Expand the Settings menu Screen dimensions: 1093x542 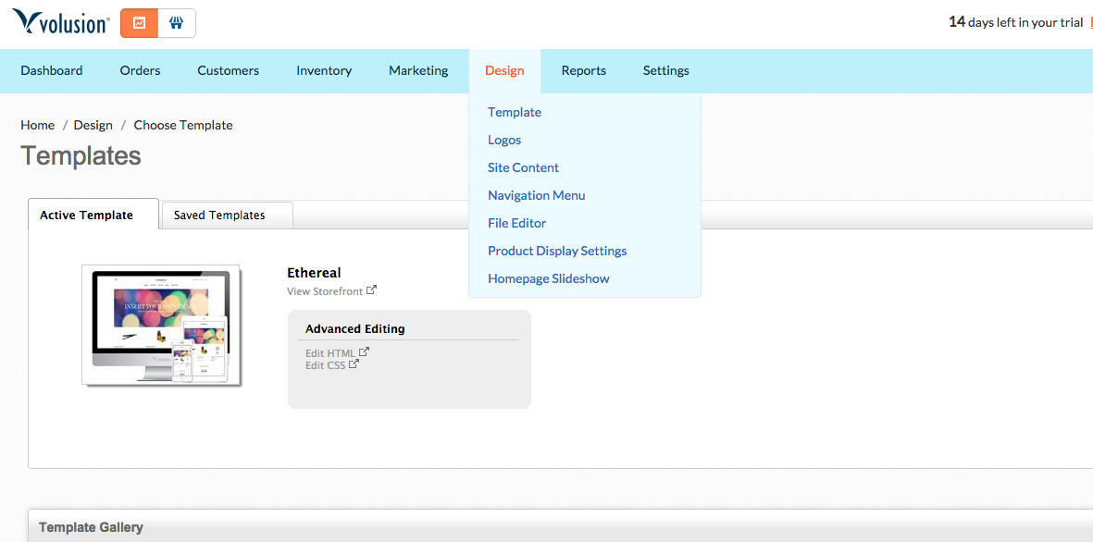[665, 70]
